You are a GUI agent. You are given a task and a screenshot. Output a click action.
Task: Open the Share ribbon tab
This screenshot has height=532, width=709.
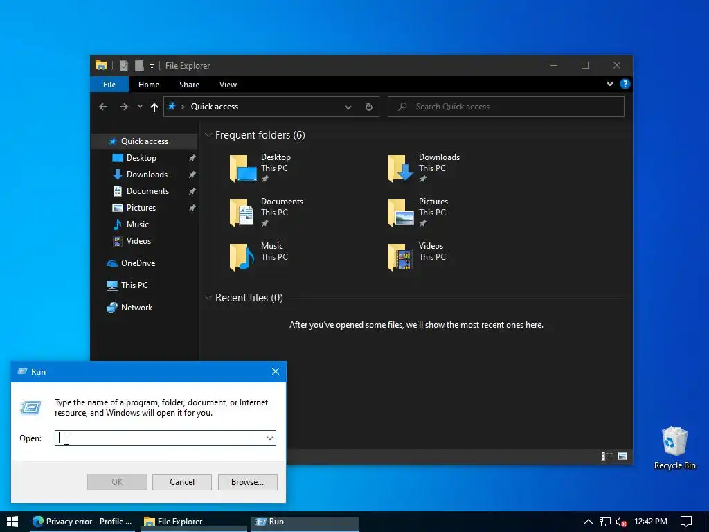click(x=189, y=85)
